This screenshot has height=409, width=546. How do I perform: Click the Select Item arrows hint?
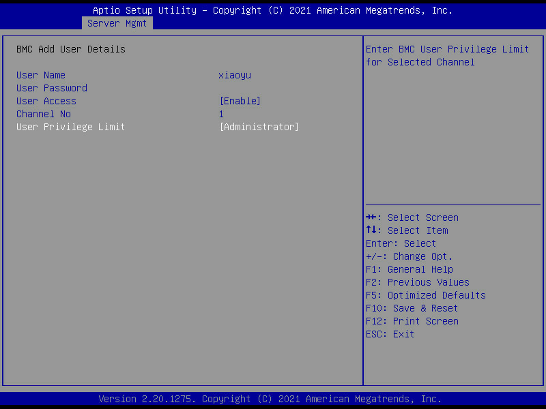[x=407, y=230]
